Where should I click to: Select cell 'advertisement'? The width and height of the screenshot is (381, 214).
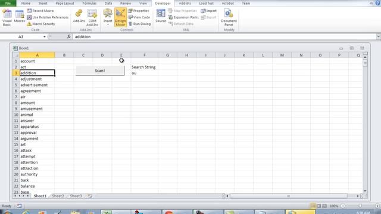37,85
